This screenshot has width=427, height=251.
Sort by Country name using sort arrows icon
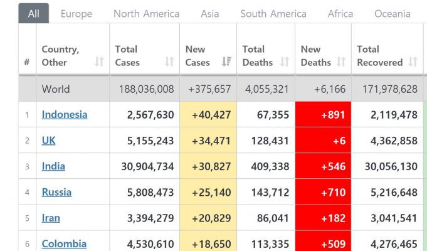click(99, 62)
